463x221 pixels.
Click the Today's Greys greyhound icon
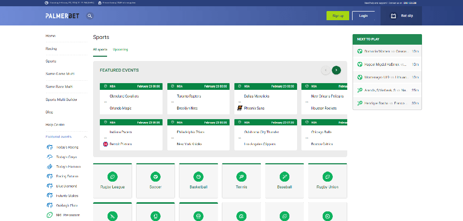pyautogui.click(x=50, y=157)
